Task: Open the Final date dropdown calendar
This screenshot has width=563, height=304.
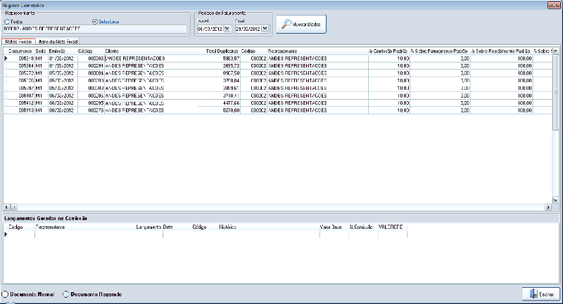Action: [265, 29]
